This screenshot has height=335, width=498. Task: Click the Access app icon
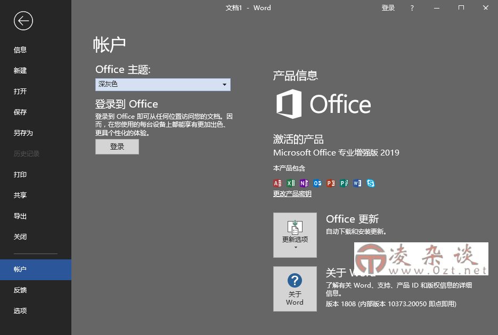pyautogui.click(x=277, y=183)
